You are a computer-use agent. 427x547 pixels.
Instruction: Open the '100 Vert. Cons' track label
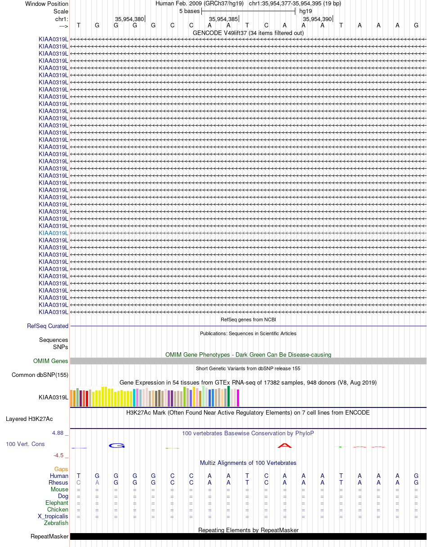25,444
